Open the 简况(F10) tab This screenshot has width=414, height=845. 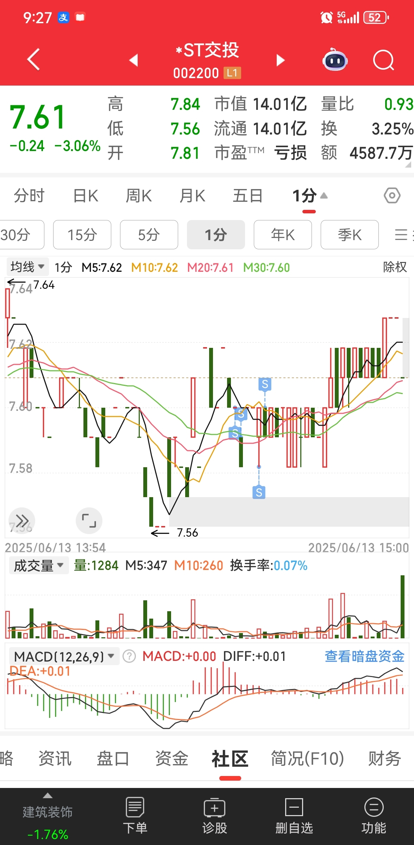click(x=307, y=758)
